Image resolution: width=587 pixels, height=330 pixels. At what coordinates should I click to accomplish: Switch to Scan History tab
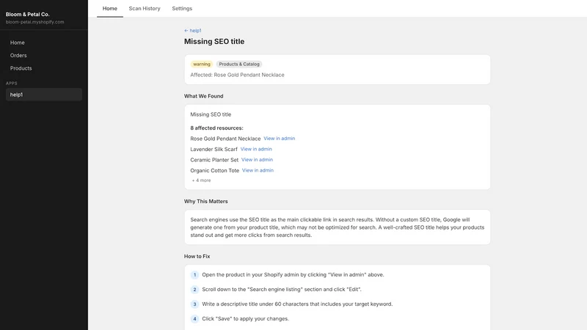145,8
